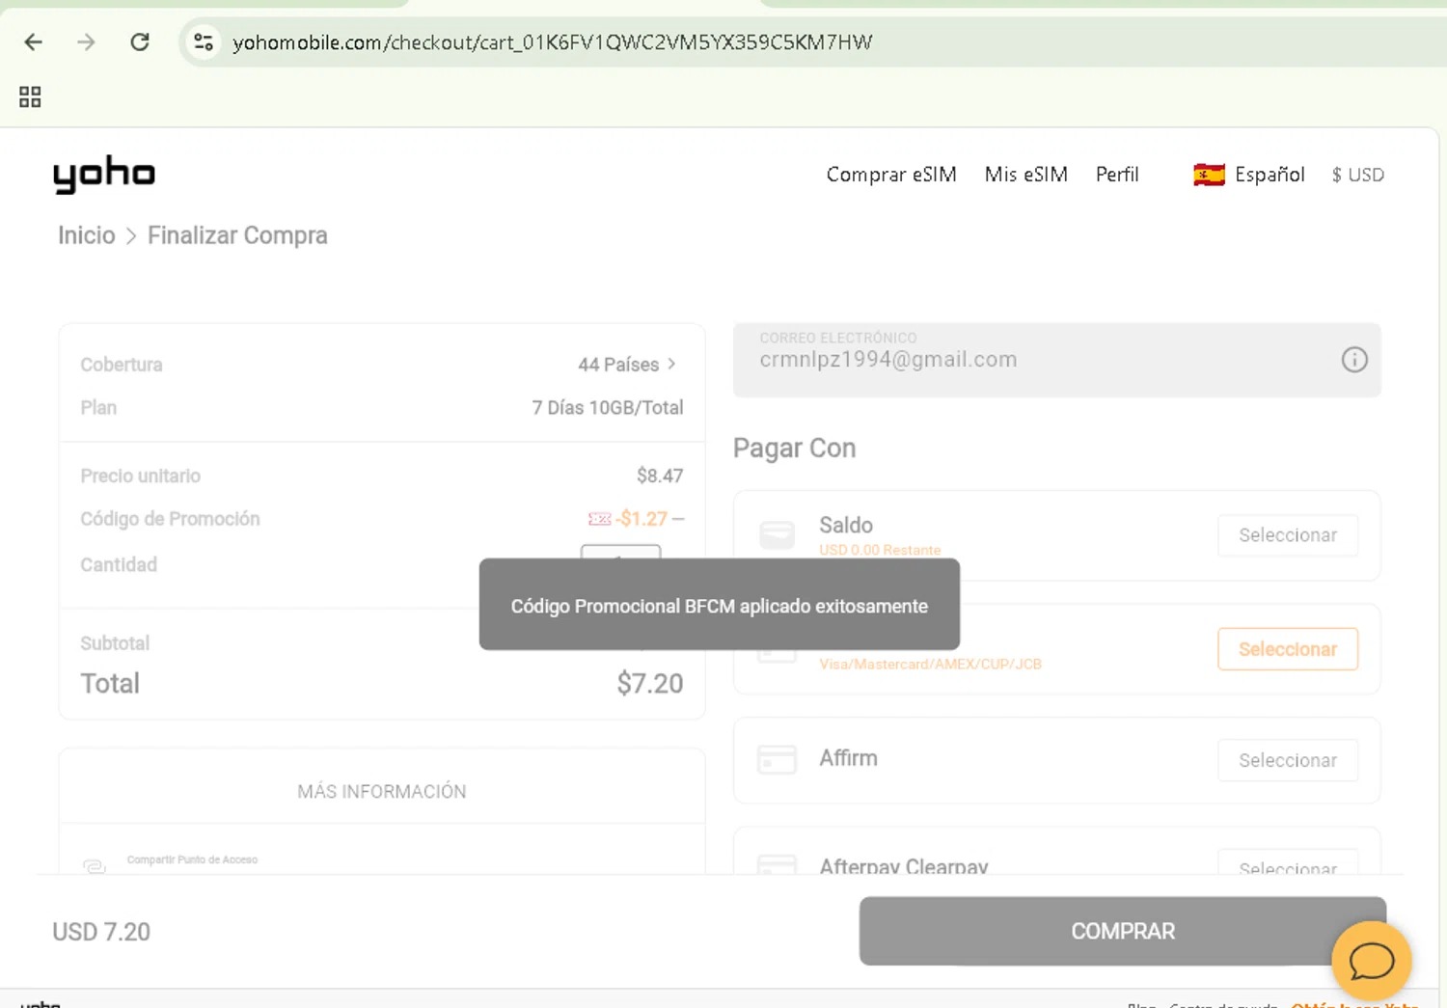Click the Subtotal label

pyautogui.click(x=115, y=643)
